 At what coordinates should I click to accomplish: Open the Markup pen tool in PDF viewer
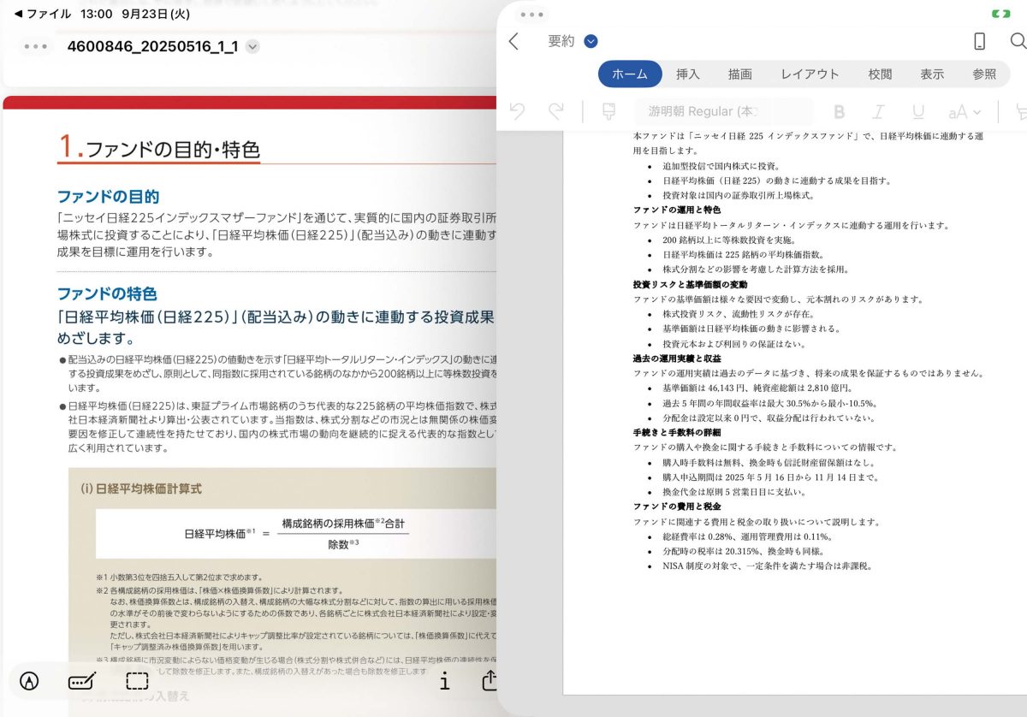(x=29, y=681)
